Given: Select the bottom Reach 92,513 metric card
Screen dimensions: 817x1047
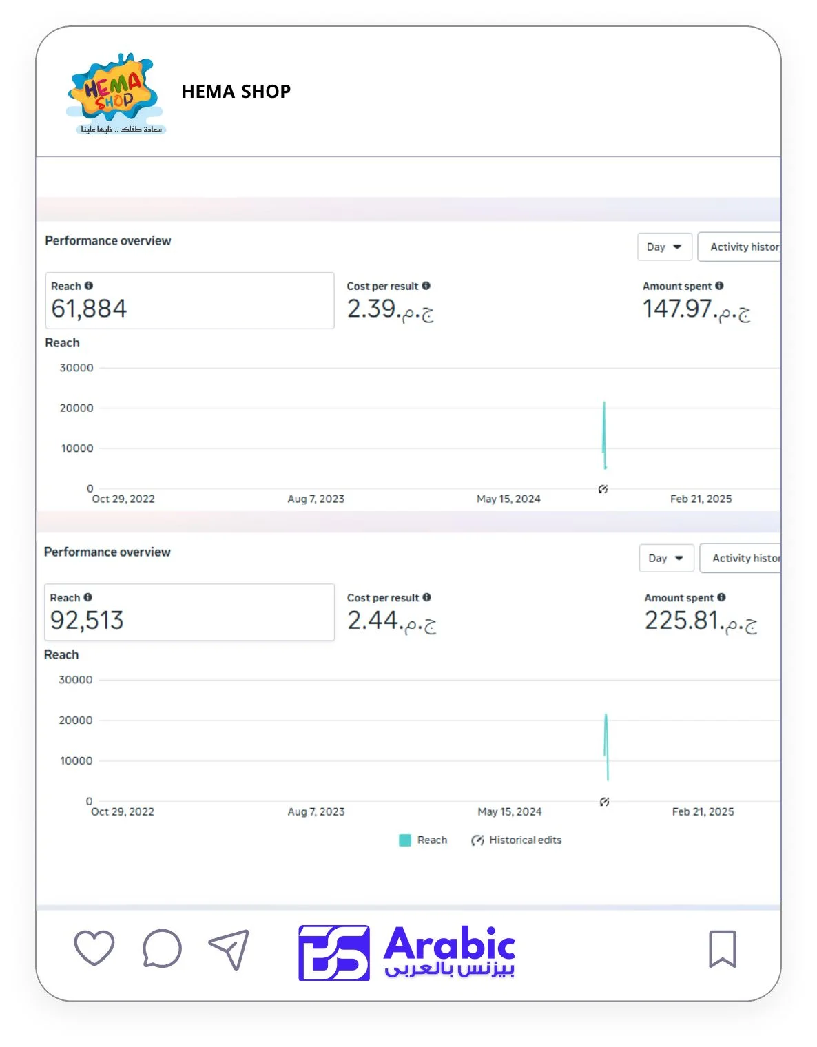Looking at the screenshot, I should 189,612.
